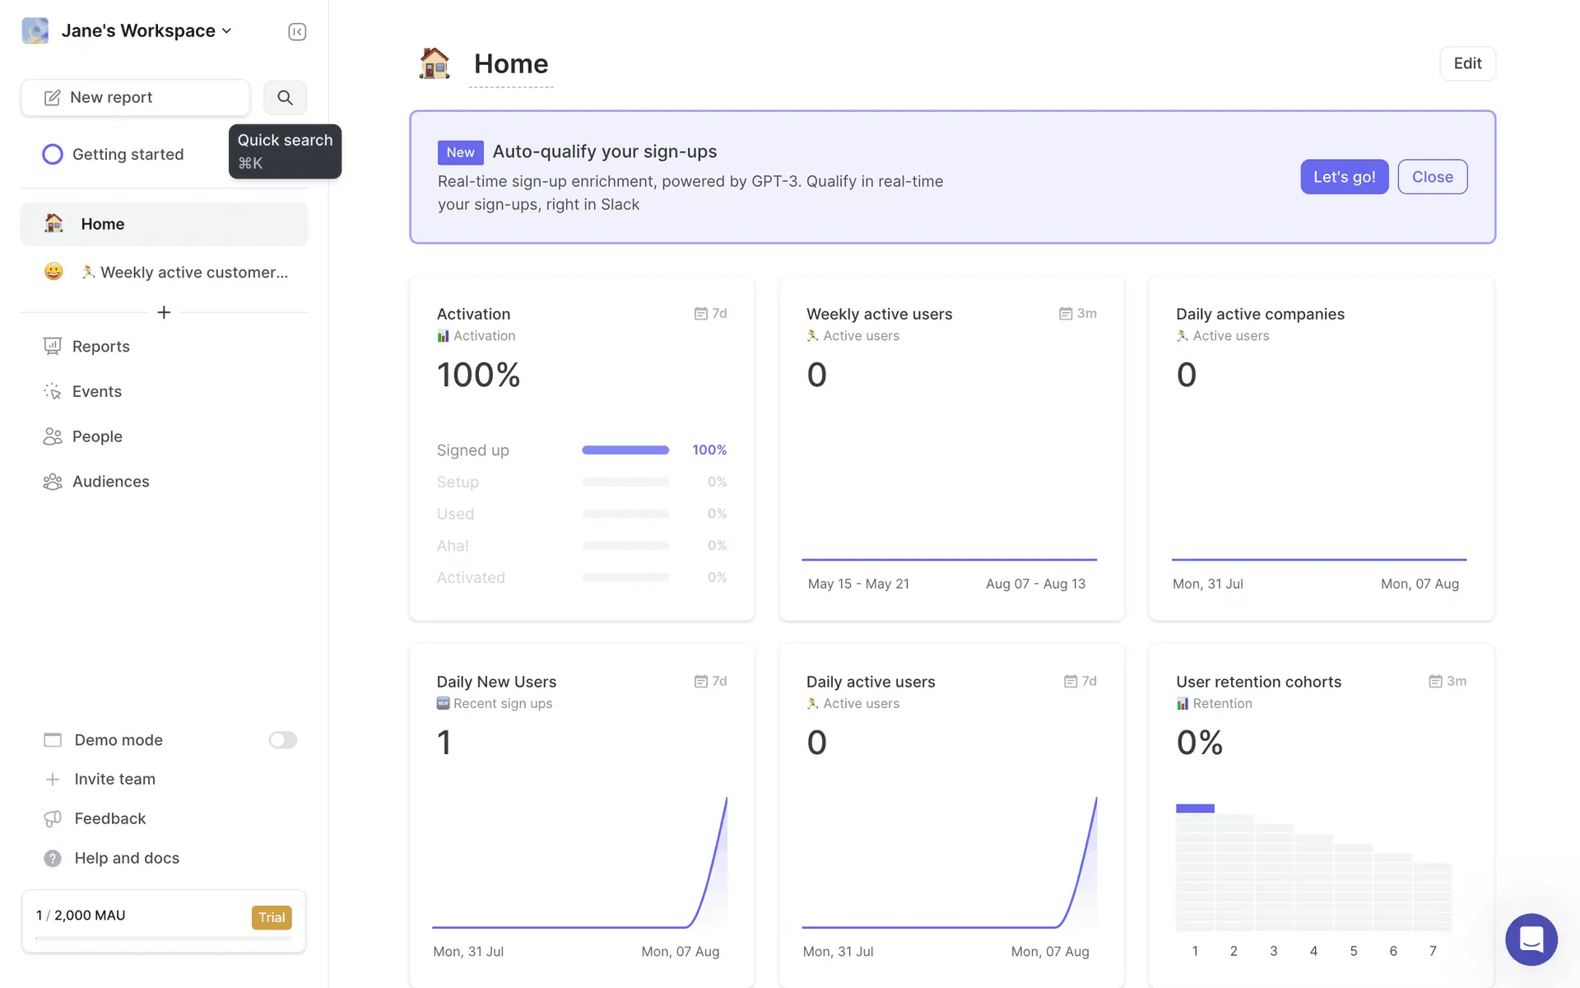
Task: Click the Getting started progress circle
Action: (x=53, y=154)
